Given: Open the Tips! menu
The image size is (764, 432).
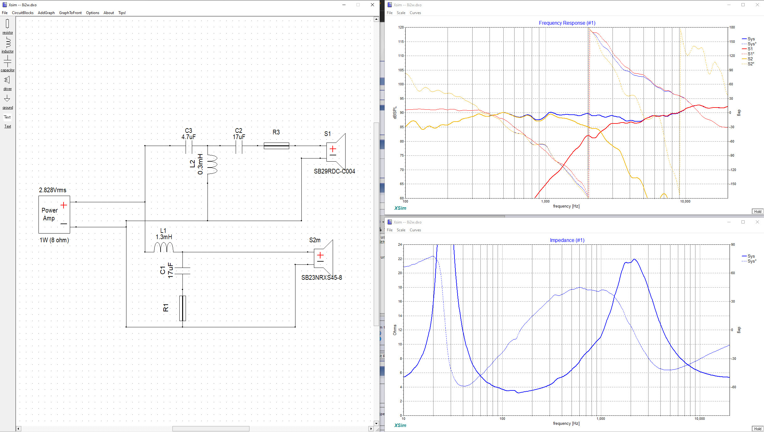Looking at the screenshot, I should 122,13.
